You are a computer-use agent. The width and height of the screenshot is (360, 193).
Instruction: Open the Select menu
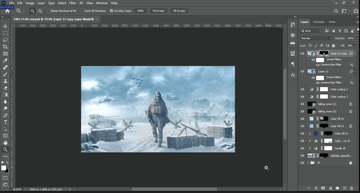[62, 3]
